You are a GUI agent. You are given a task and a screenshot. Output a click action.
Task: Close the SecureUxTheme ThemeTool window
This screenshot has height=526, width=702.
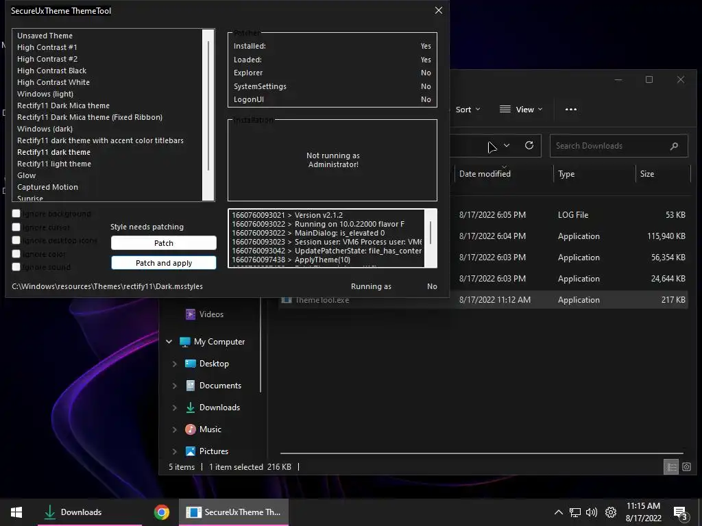click(439, 10)
